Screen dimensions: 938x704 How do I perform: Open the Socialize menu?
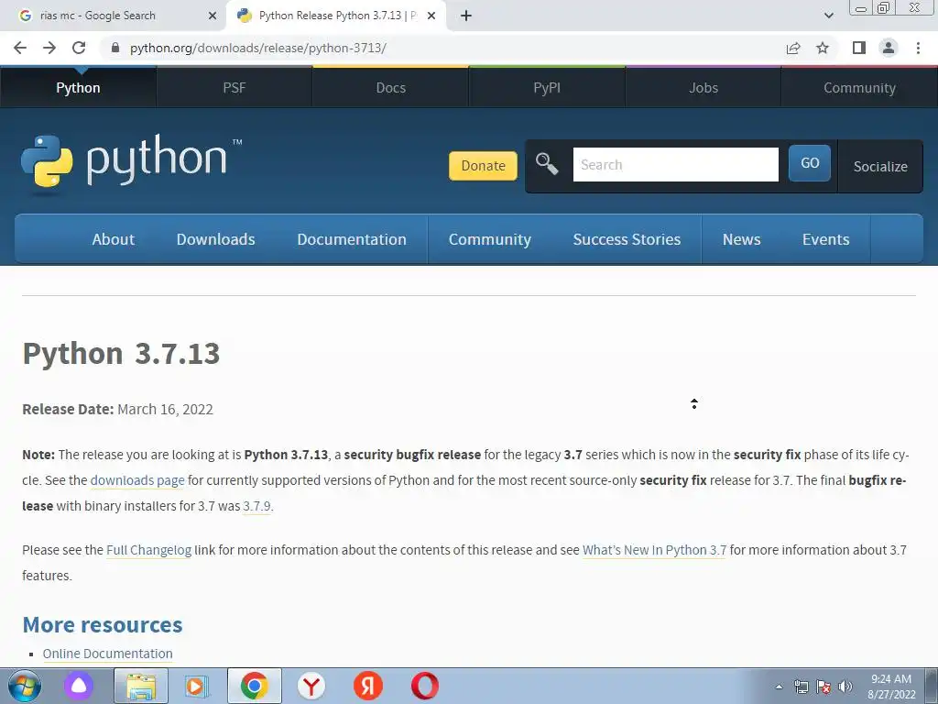coord(880,167)
